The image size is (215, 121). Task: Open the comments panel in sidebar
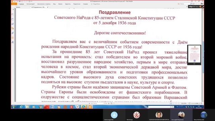(12, 28)
